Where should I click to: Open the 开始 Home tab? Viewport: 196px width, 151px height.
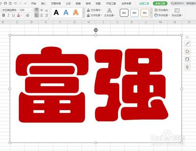(x=34, y=4)
